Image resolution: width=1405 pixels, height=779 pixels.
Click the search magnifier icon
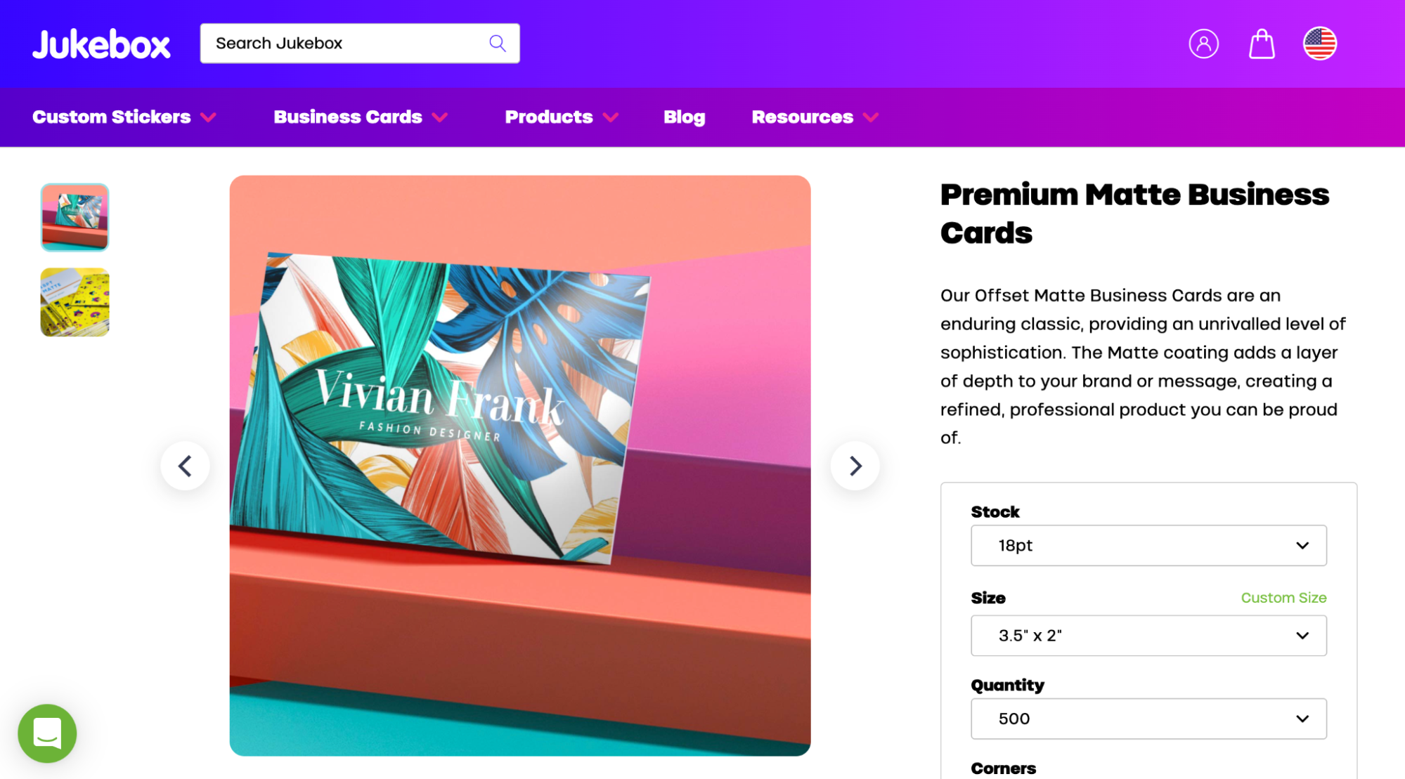coord(498,43)
